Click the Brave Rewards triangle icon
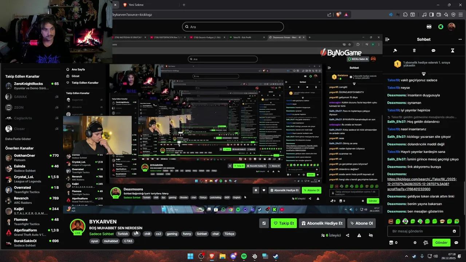 (346, 15)
